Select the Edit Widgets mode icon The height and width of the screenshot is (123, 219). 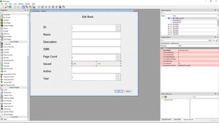pos(23,7)
